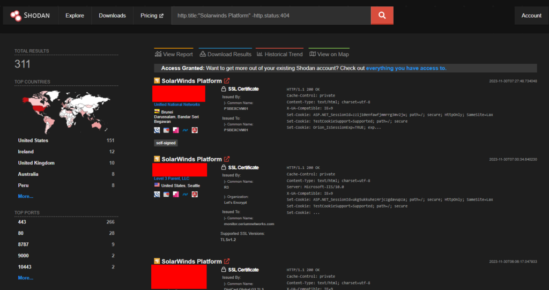Click the Brunei flag icon
This screenshot has height=290, width=549.
[157, 111]
